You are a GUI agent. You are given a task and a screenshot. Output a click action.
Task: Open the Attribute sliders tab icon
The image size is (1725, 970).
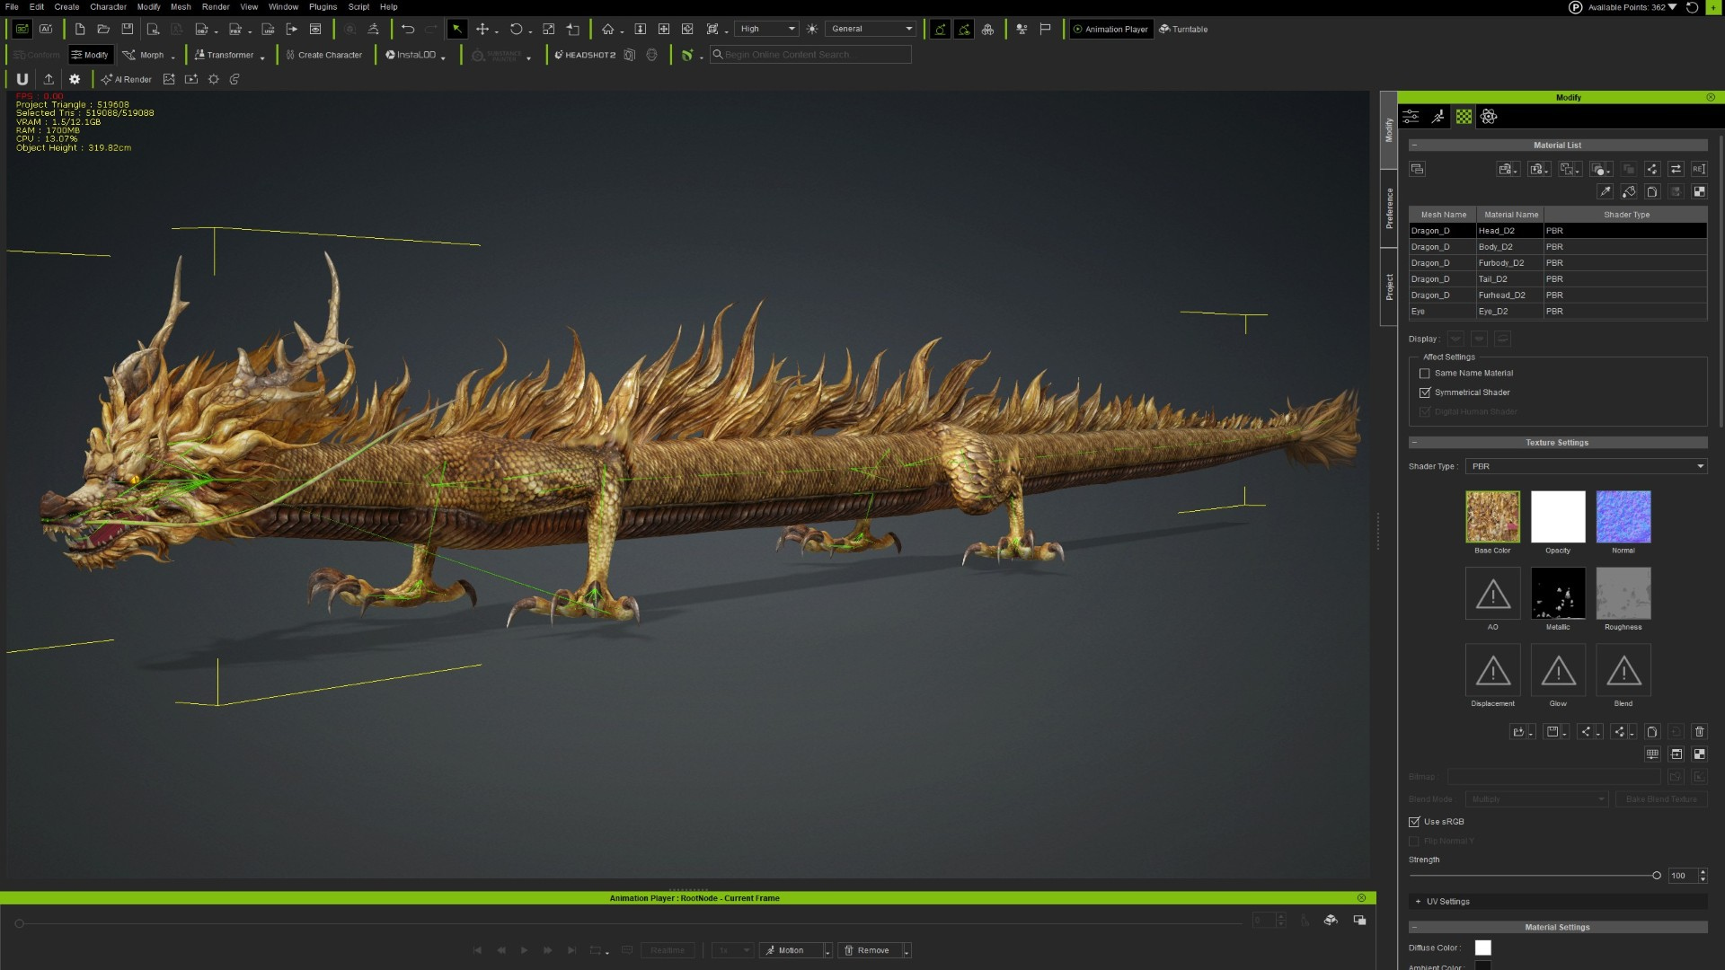click(x=1411, y=117)
